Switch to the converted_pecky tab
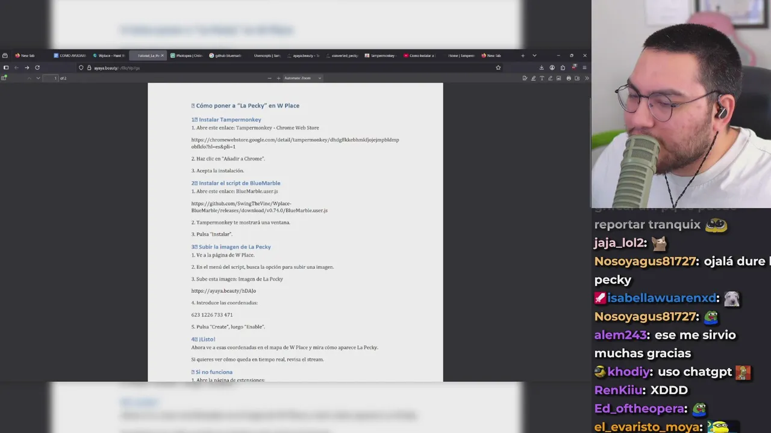Viewport: 771px width, 433px height. (342, 55)
